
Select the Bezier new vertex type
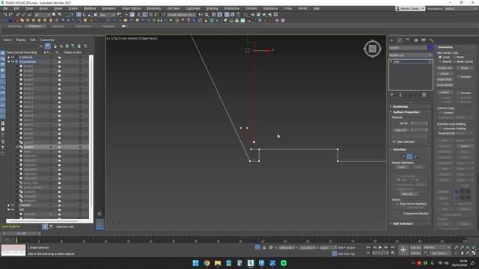coord(454,57)
